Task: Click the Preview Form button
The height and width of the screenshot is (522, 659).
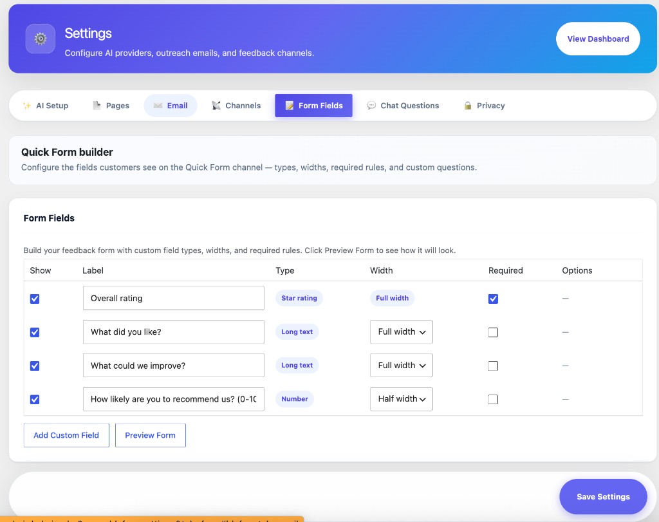Action: pyautogui.click(x=151, y=435)
